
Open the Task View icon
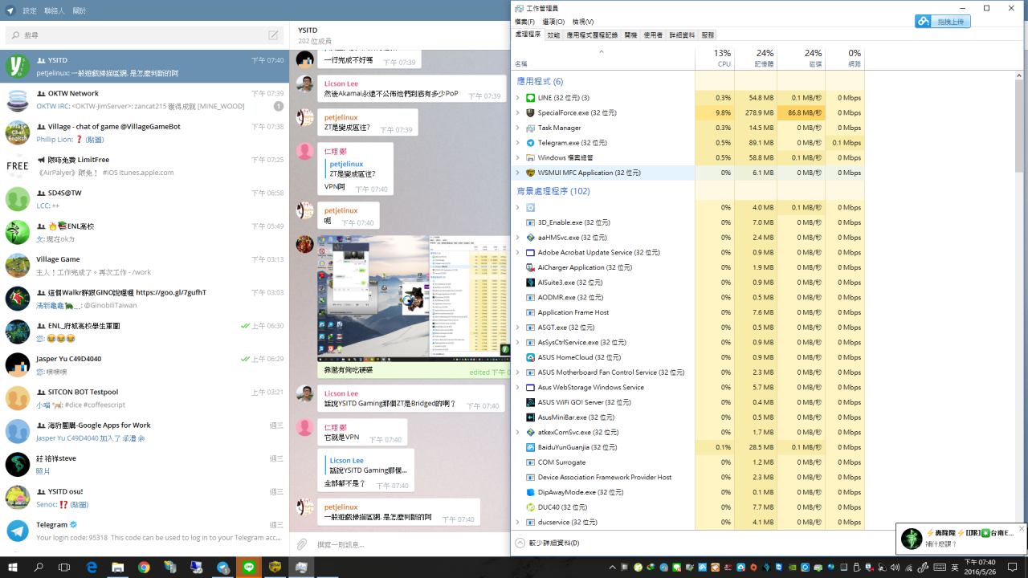point(64,567)
